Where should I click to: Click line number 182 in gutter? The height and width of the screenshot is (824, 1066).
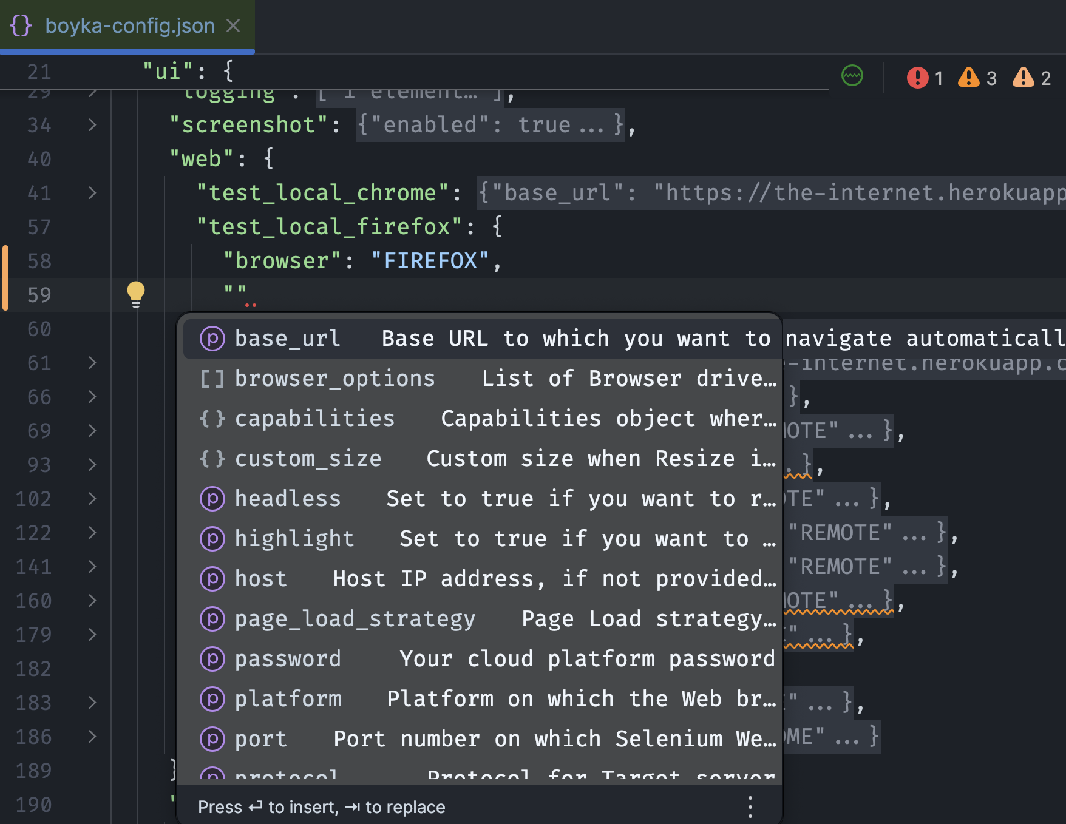pos(33,669)
